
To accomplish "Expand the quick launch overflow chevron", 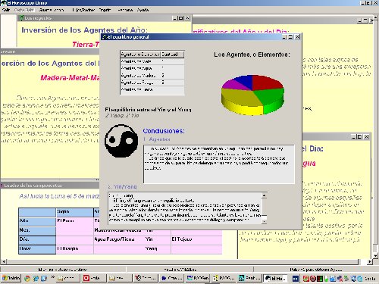I will tap(53, 276).
